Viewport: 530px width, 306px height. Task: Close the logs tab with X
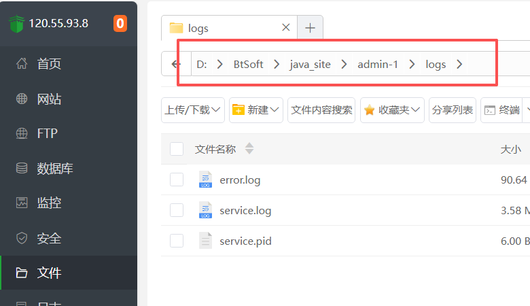point(285,27)
